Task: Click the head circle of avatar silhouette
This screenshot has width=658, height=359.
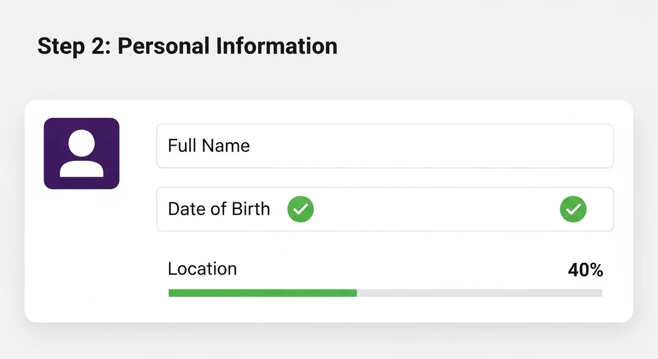Action: [x=82, y=143]
